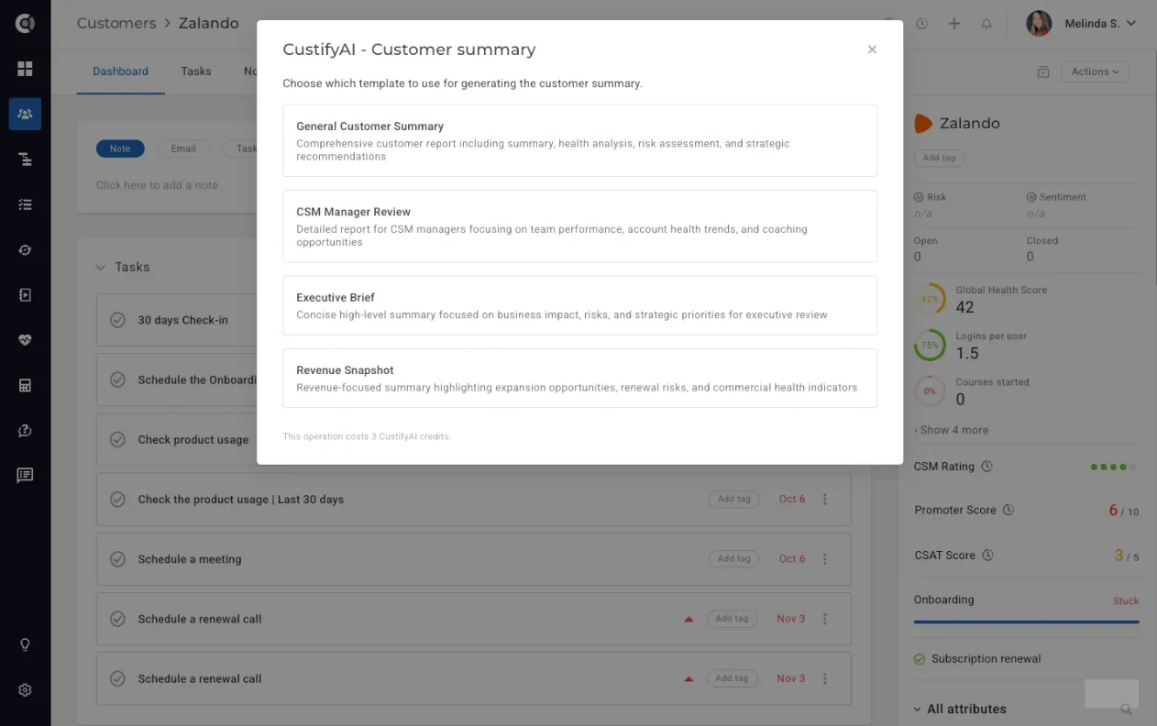Image resolution: width=1157 pixels, height=726 pixels.
Task: Switch to the Dashboard tab
Action: (120, 71)
